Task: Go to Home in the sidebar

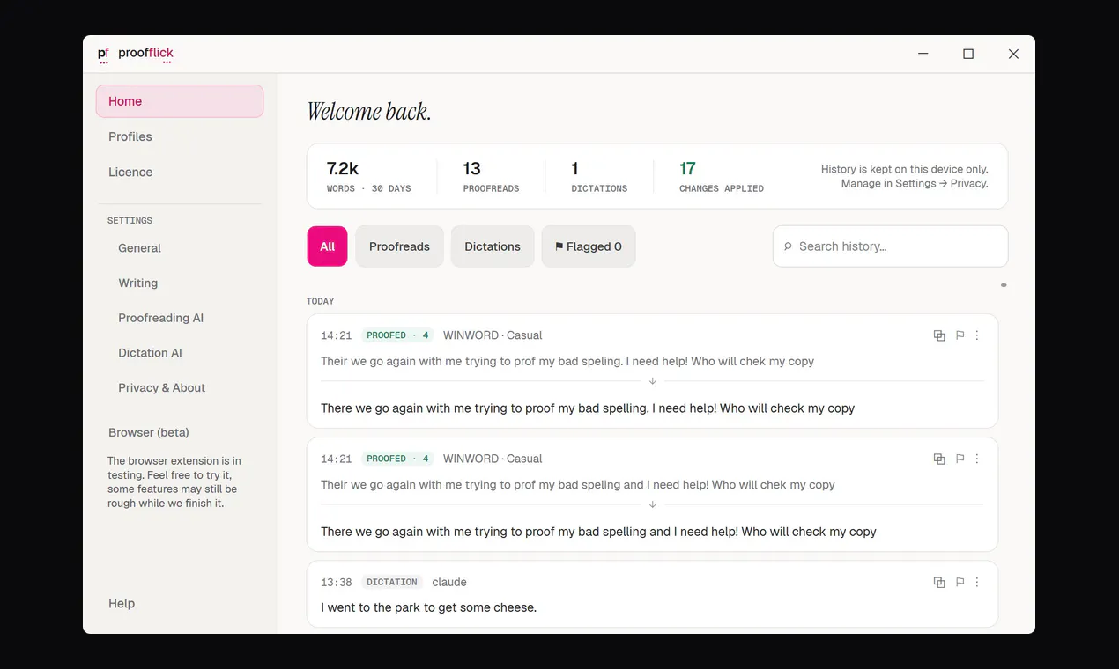Action: tap(180, 101)
